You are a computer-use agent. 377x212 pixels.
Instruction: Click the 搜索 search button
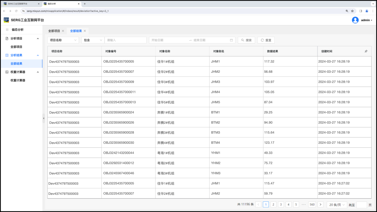pos(246,40)
